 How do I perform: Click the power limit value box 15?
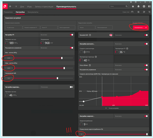click(x=81, y=134)
